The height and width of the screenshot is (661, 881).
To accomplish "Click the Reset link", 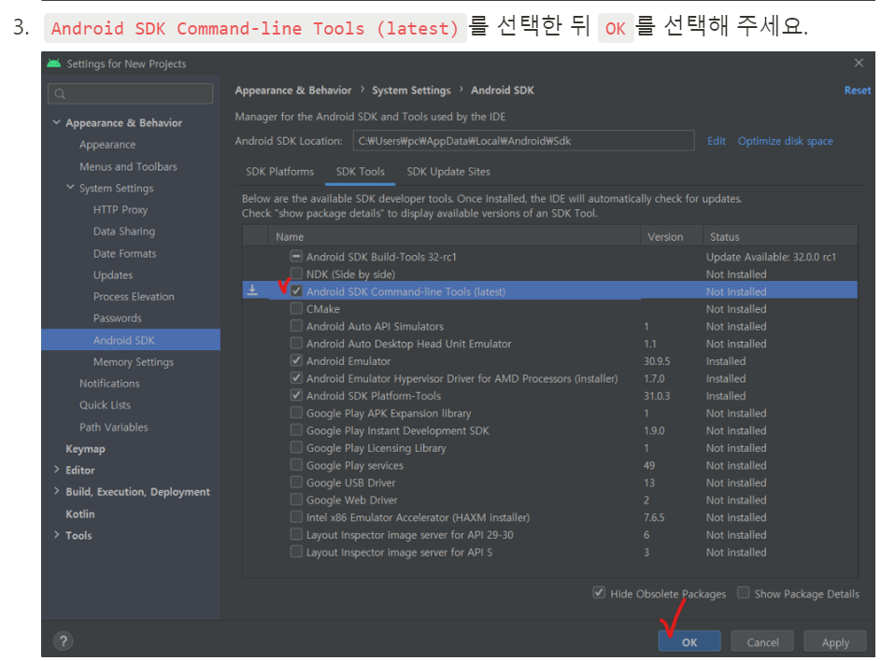I will pos(858,91).
